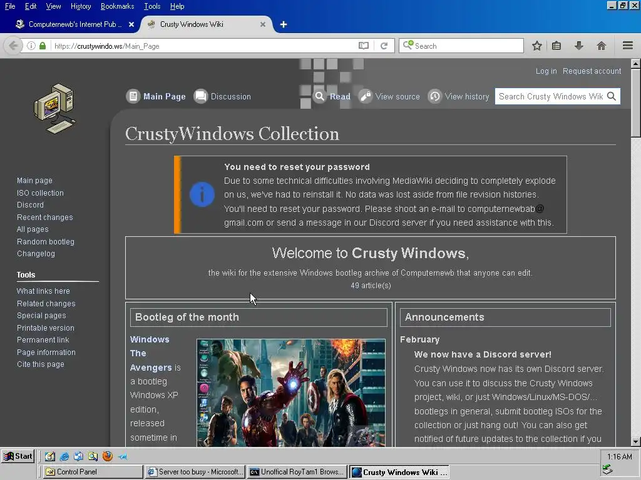Click the Windows Start button
The width and height of the screenshot is (641, 480).
coord(18,456)
